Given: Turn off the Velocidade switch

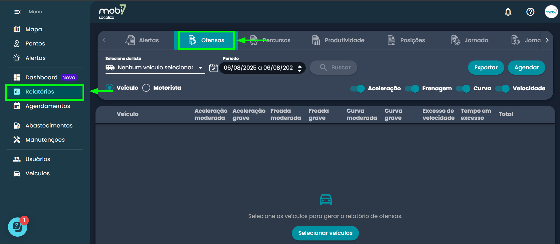Looking at the screenshot, I should [502, 89].
